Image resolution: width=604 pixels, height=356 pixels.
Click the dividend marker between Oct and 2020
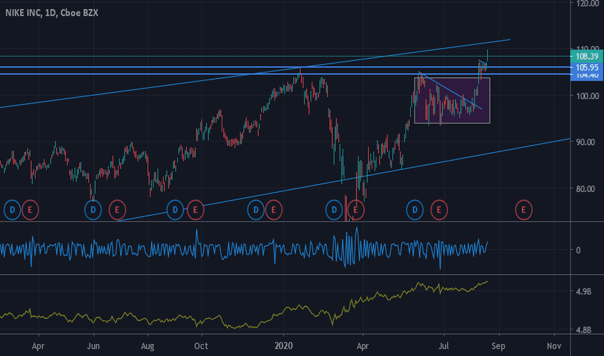[256, 210]
